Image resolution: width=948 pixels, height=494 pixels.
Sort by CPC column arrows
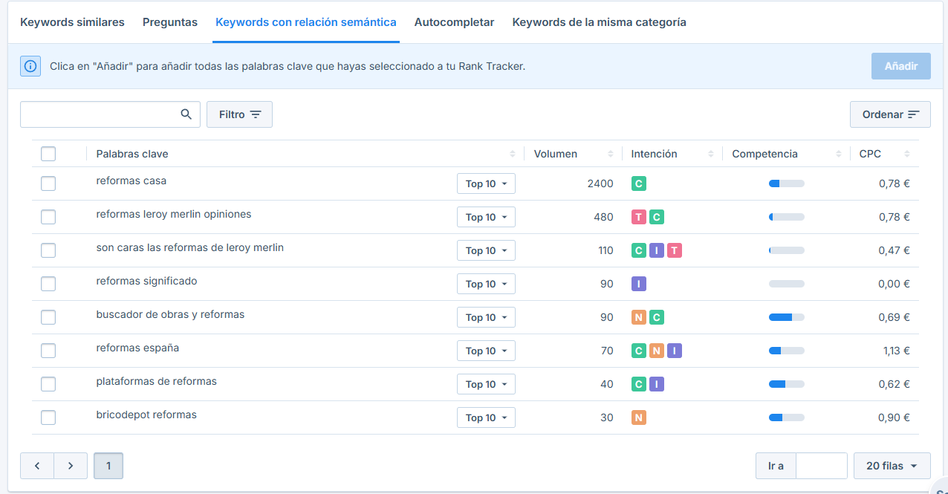[907, 154]
